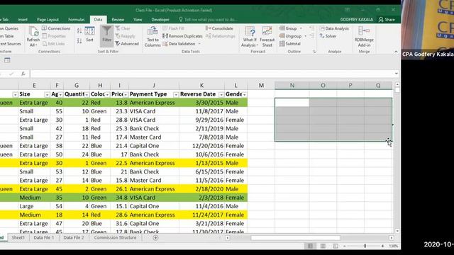Click the horizontal scrollbar thumb
Image resolution: width=454 pixels, height=255 pixels.
(x=296, y=238)
